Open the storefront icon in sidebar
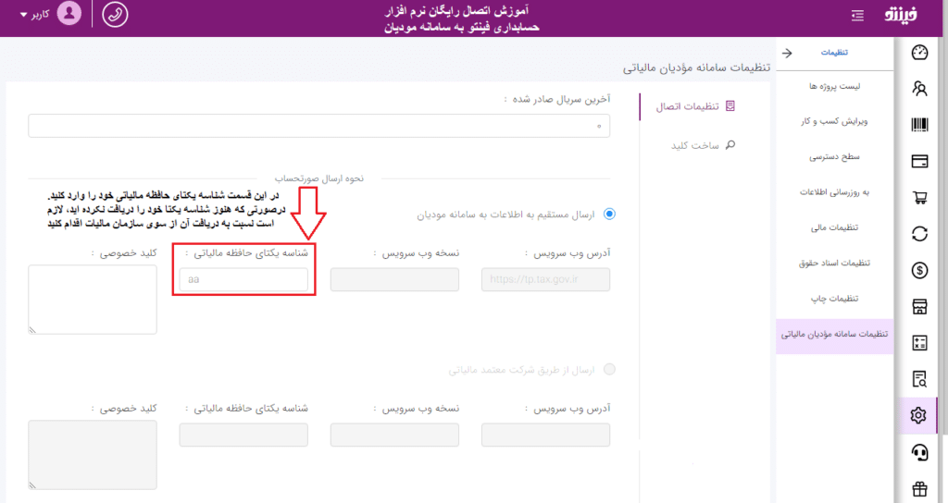Viewport: 948px width, 503px height. click(919, 306)
